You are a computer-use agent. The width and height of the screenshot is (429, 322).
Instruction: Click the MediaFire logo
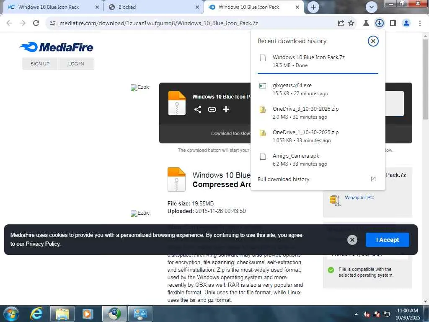(56, 47)
